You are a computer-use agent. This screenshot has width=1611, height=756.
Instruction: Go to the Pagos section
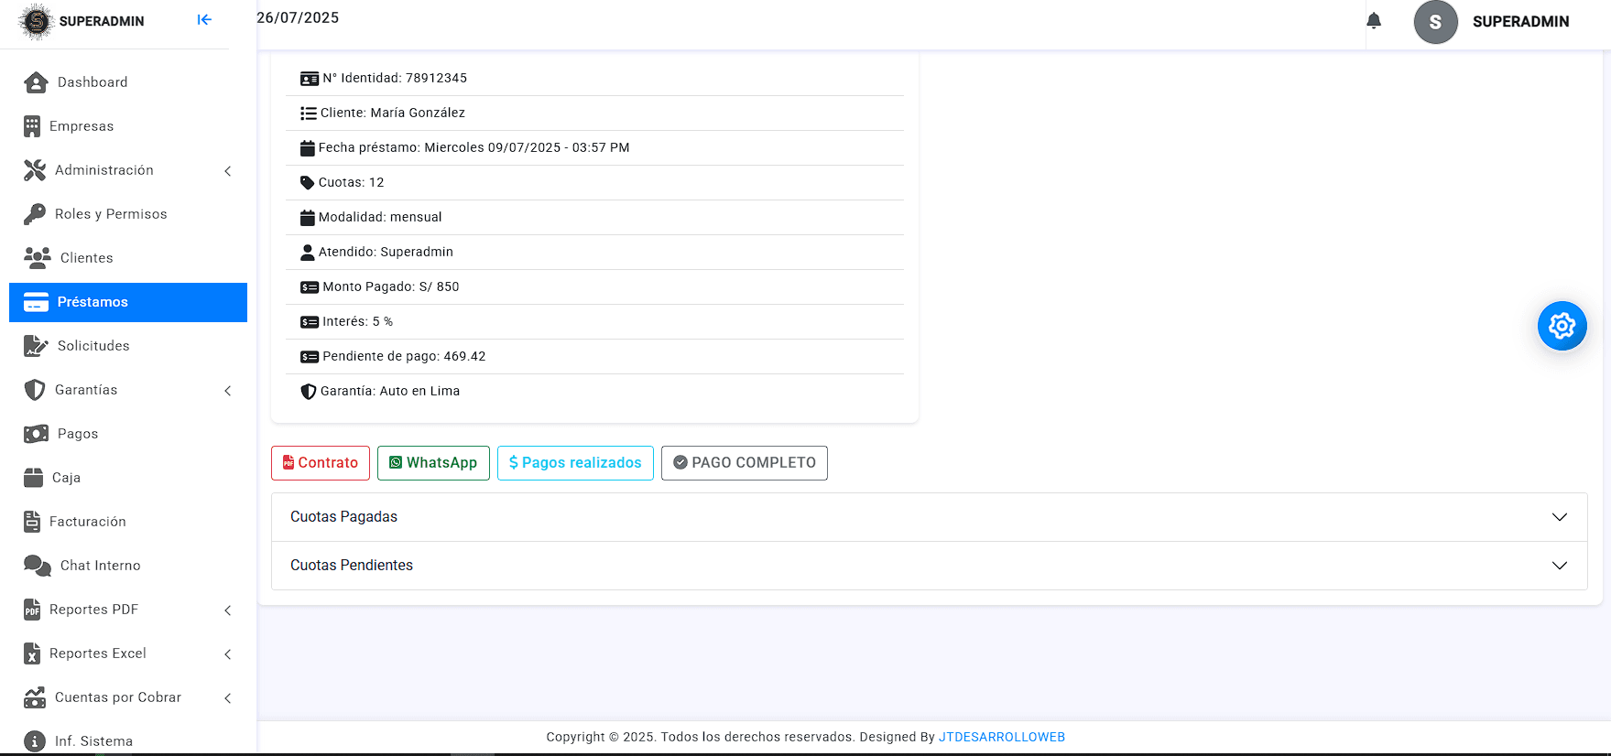point(77,434)
